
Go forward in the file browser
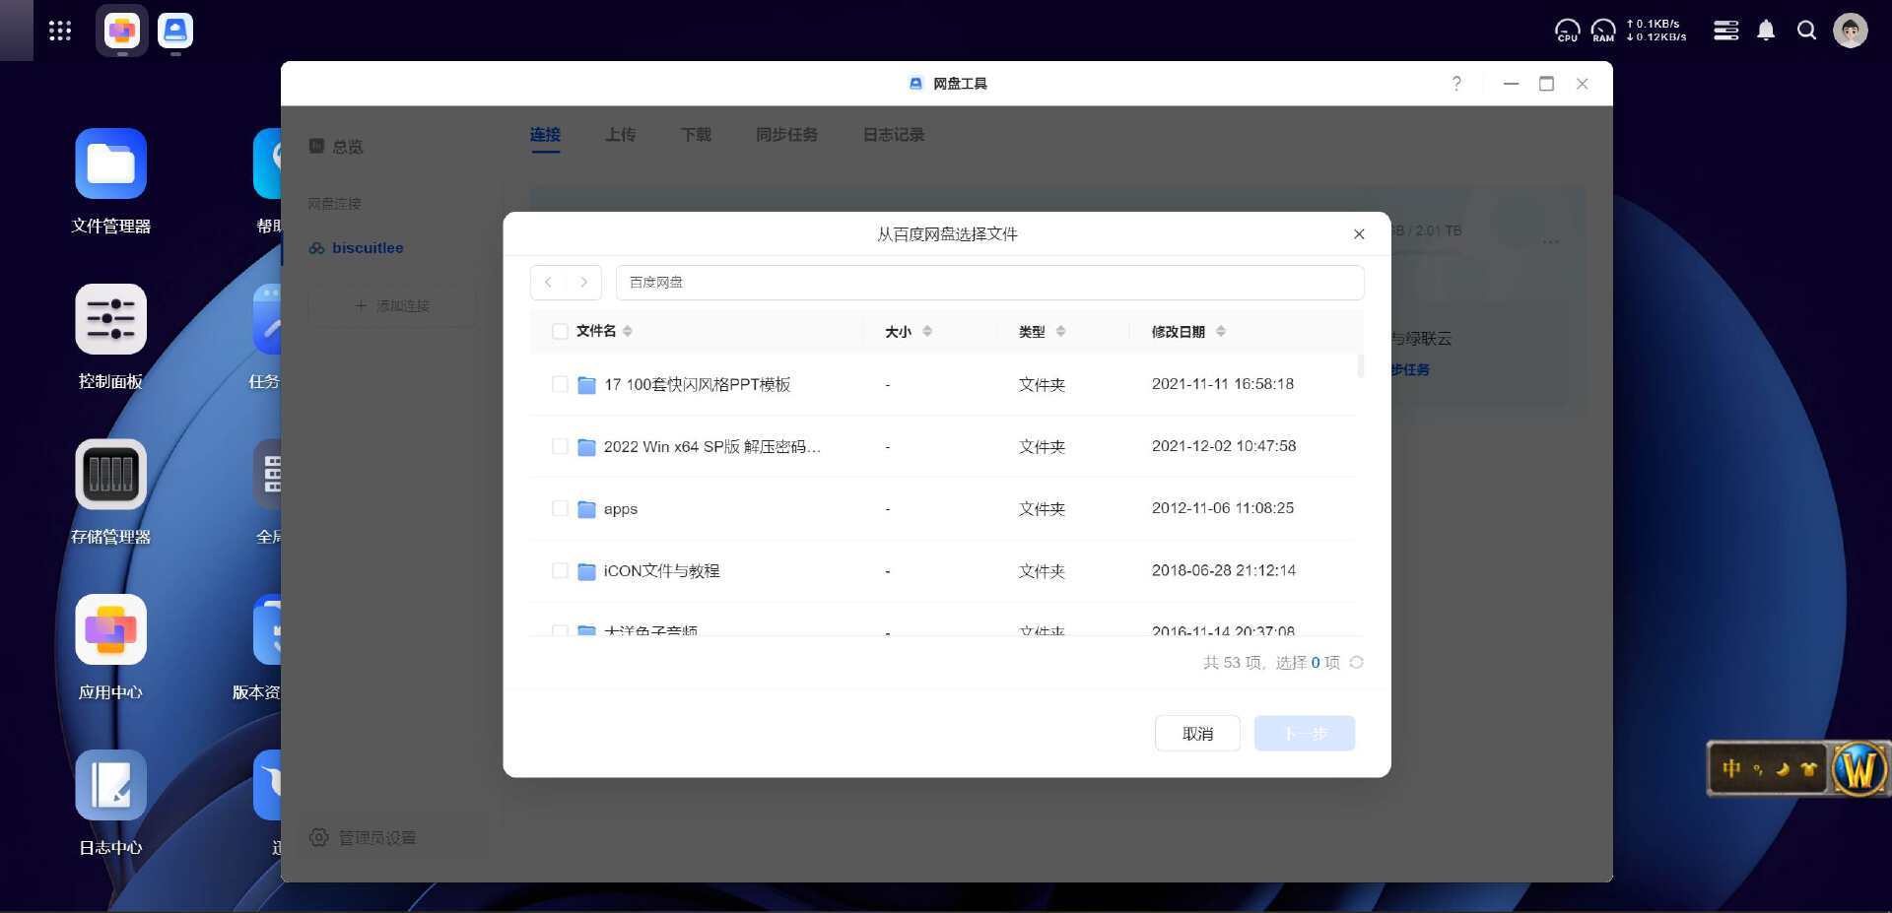[x=583, y=282]
